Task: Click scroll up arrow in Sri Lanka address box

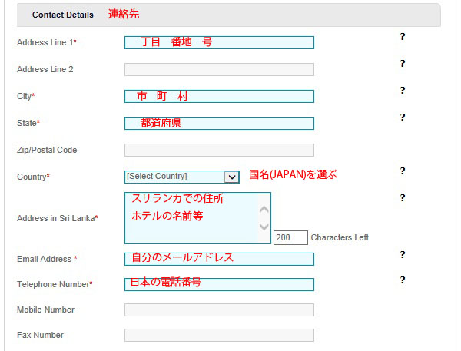Action: 264,210
